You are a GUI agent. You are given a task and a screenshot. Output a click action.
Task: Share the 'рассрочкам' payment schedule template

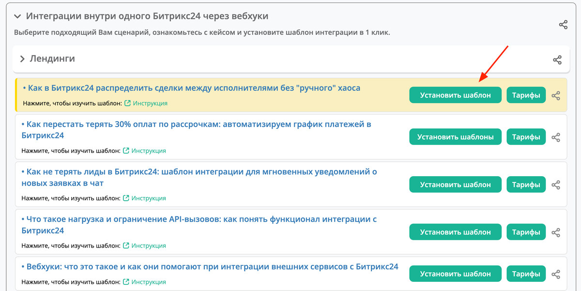tap(556, 137)
